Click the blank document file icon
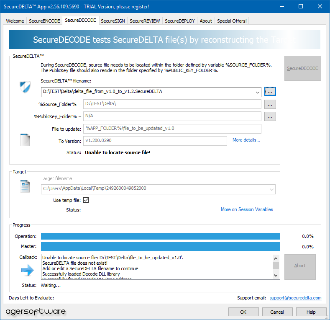The image size is (330, 320). [x=25, y=140]
